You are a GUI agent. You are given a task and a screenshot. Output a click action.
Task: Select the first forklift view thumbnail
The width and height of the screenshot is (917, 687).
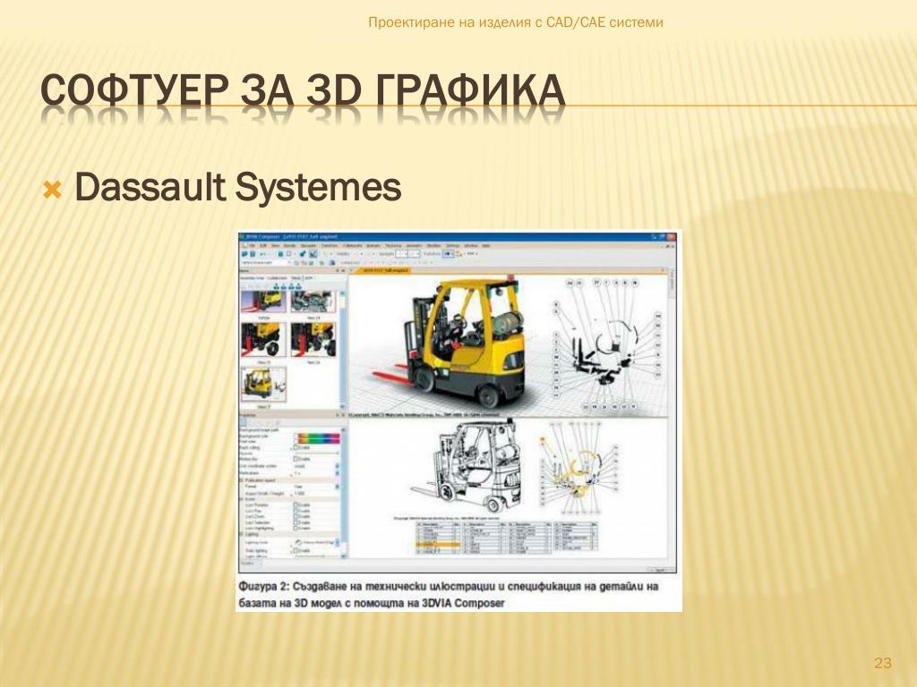pyautogui.click(x=264, y=301)
